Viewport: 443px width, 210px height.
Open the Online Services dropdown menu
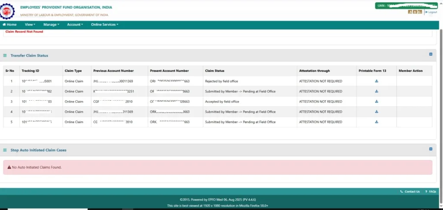tap(105, 25)
